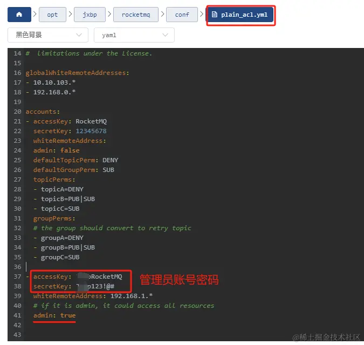This screenshot has width=364, height=345.
Task: Open the opt breadcrumb folder
Action: 52,15
